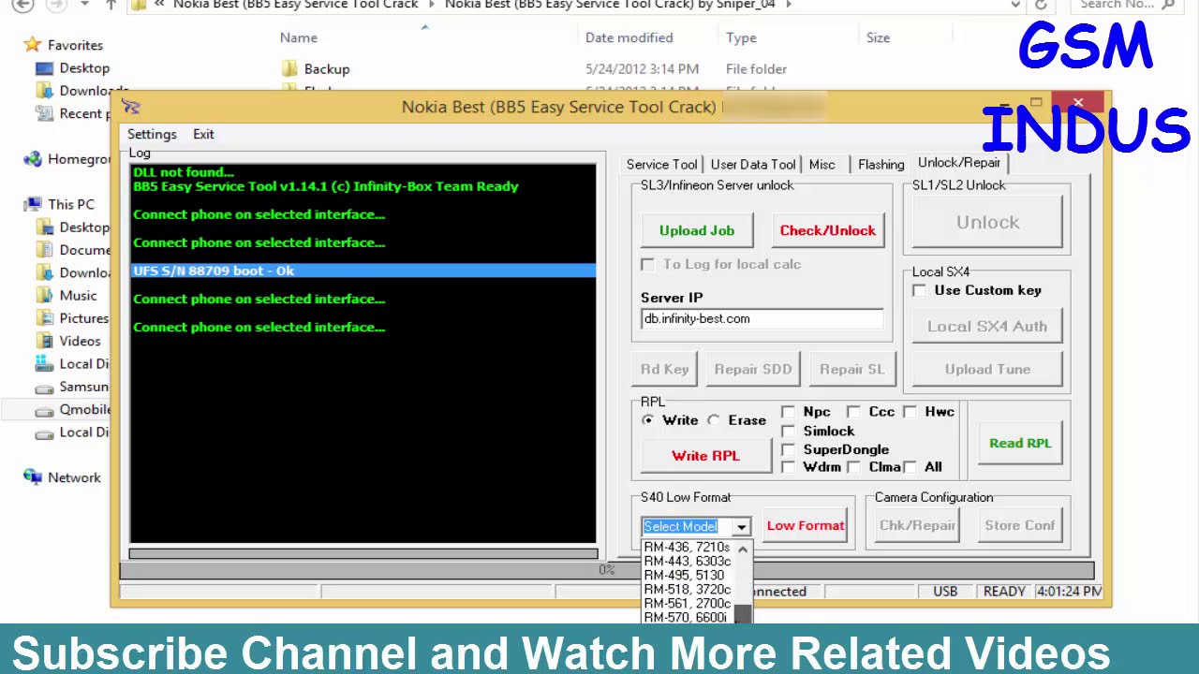Choose RM-436, 7210s from model list

tap(688, 547)
